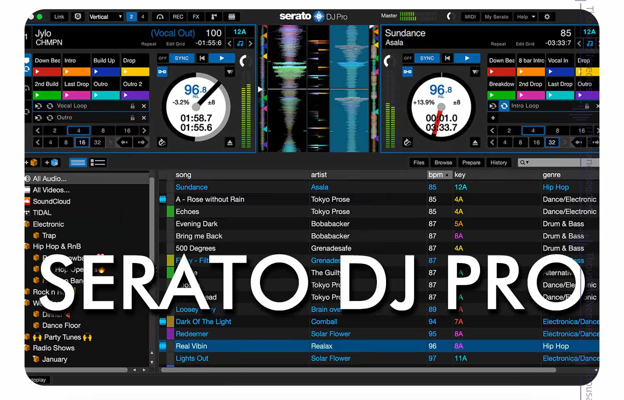This screenshot has width=624, height=400.
Task: Add a new crate with the orange crate icon
Action: click(32, 162)
